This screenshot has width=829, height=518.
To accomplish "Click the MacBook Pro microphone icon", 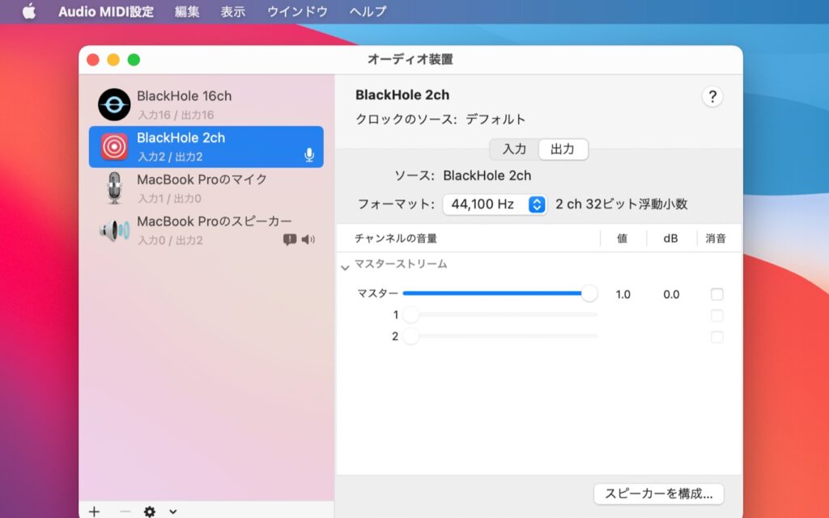I will (x=114, y=188).
